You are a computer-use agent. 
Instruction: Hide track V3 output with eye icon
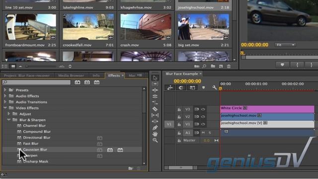tap(203, 109)
